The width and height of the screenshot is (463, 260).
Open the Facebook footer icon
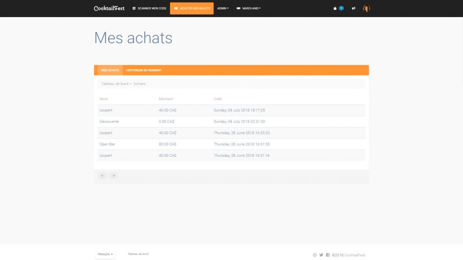point(328,255)
